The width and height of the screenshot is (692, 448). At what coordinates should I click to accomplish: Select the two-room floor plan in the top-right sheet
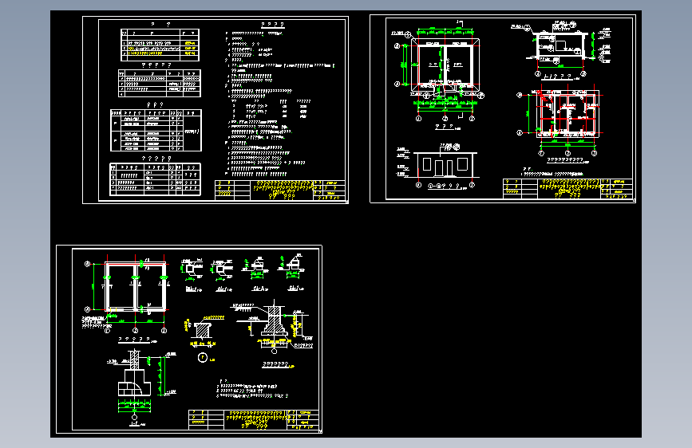[x=440, y=73]
